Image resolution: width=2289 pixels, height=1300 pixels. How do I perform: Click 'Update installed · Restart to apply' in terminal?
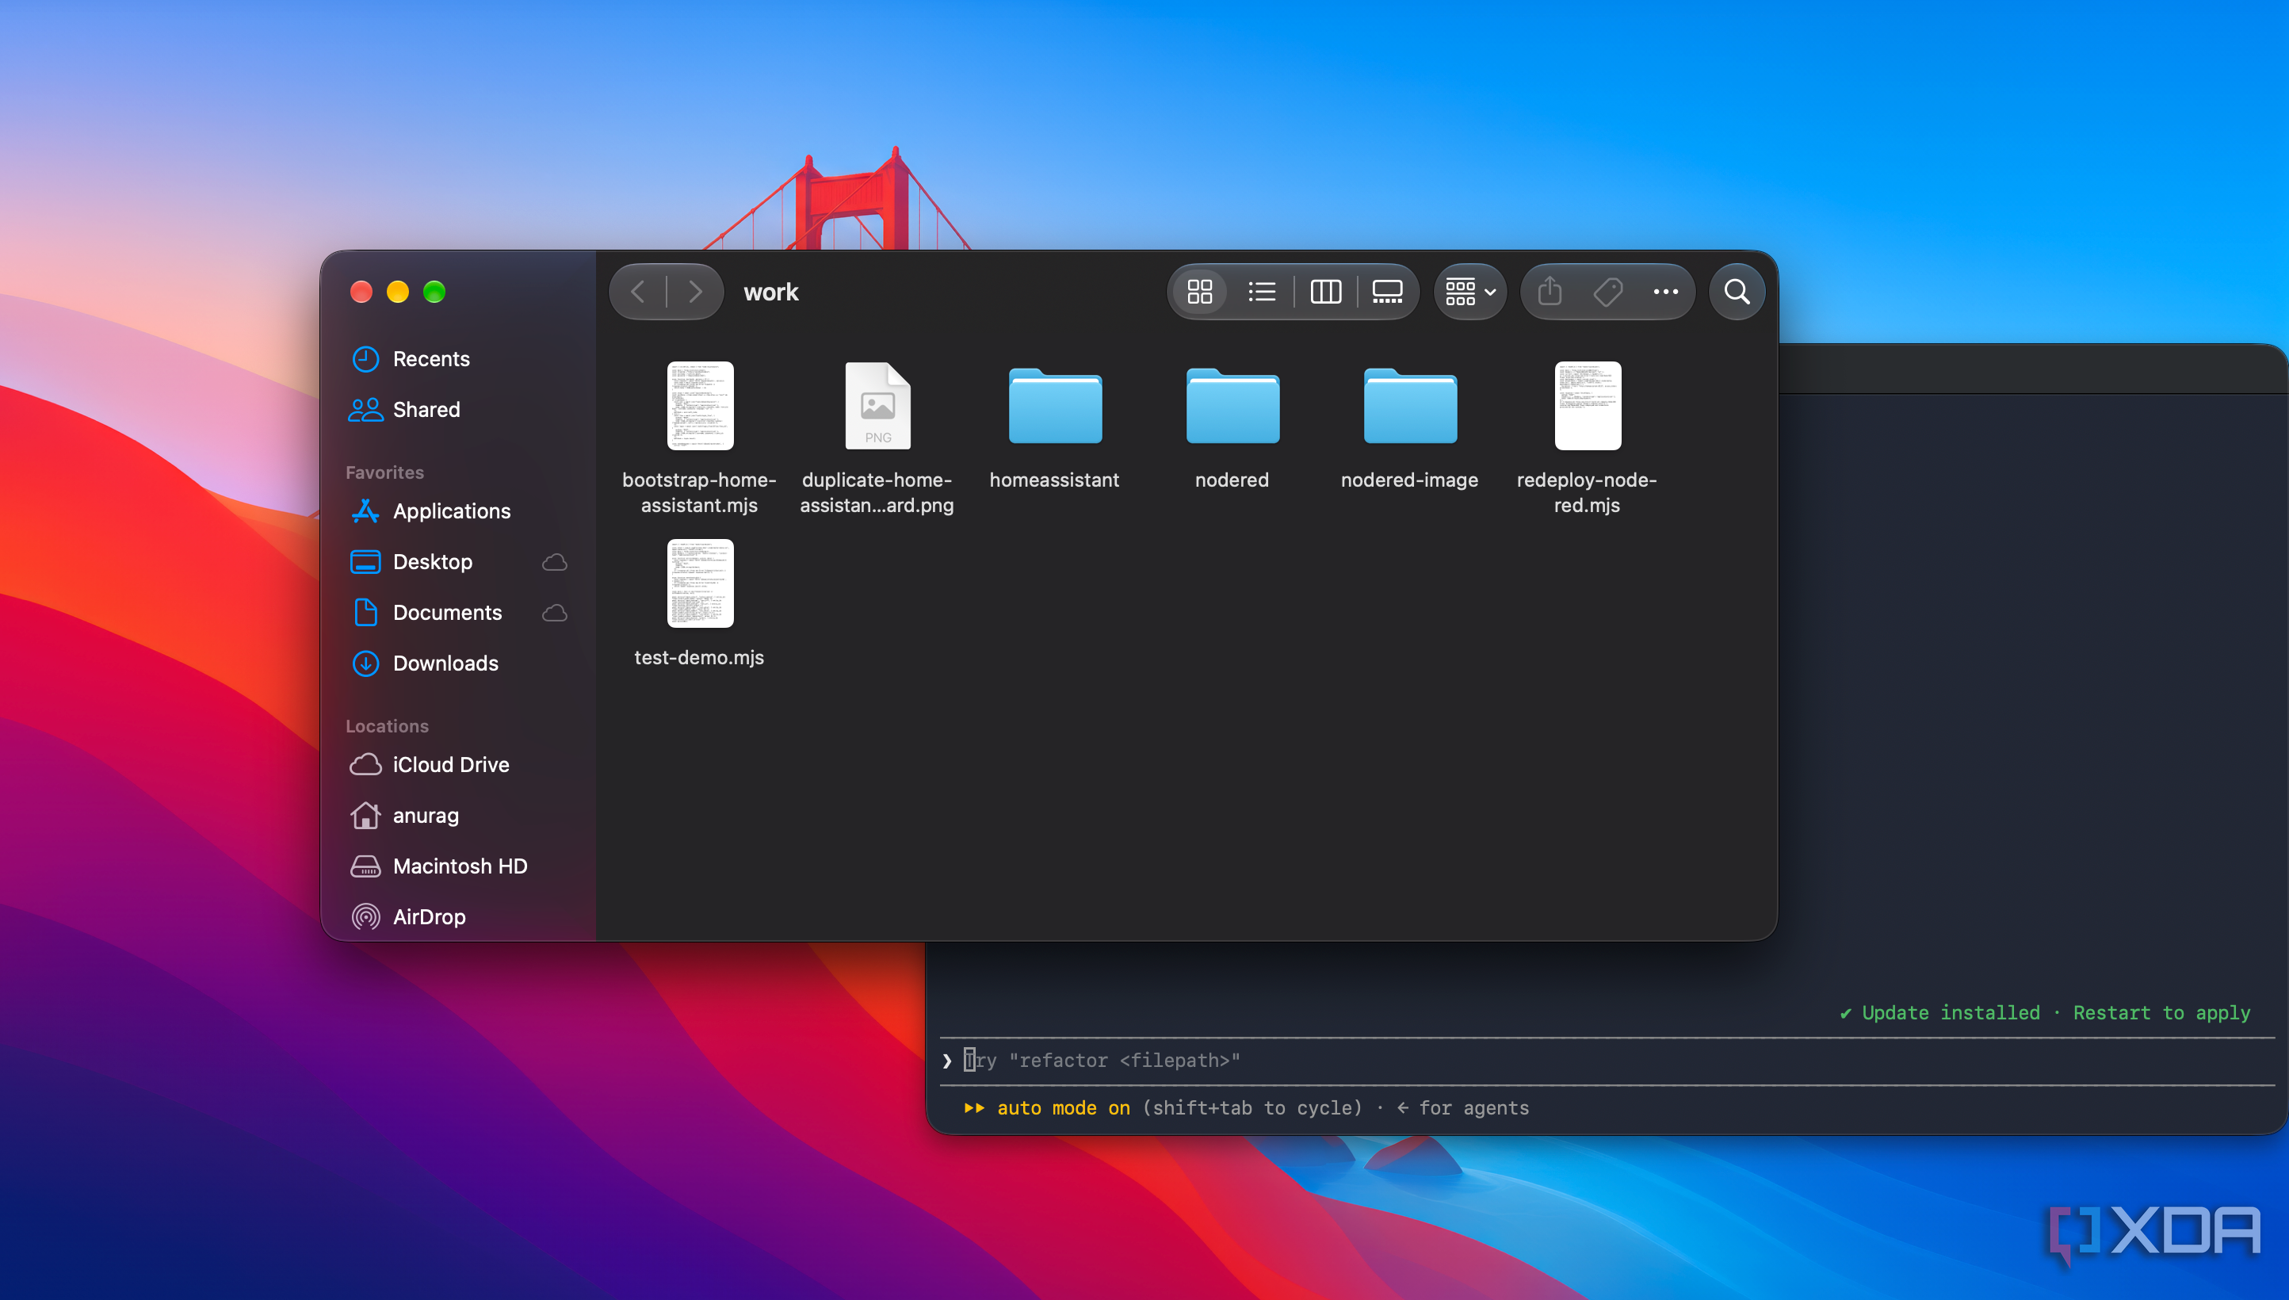pos(2044,1012)
